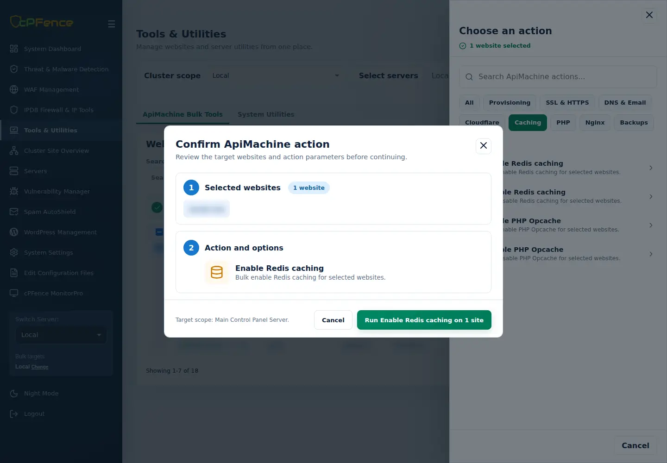Click the System Dashboard icon
Viewport: 667px width, 463px height.
14,49
